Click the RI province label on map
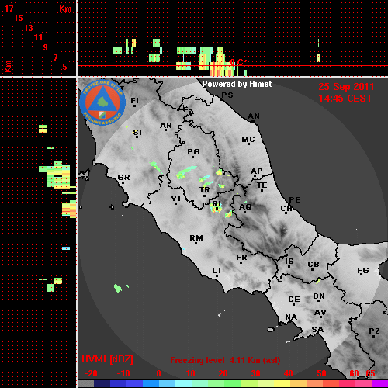388x388 pixels. 217,203
